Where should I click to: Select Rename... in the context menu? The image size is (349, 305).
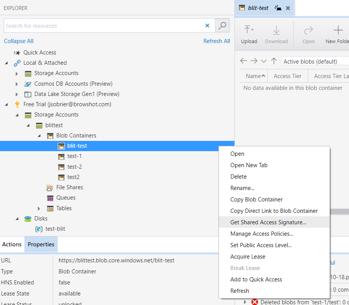[x=274, y=188]
